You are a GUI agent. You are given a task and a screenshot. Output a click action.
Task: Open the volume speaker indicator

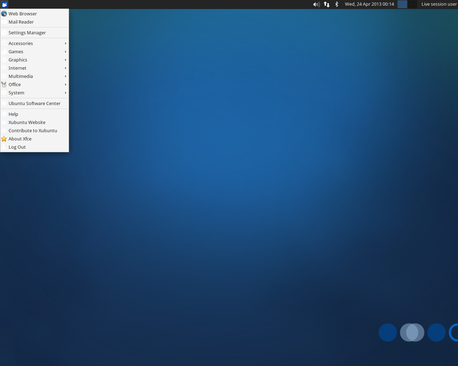(316, 4)
